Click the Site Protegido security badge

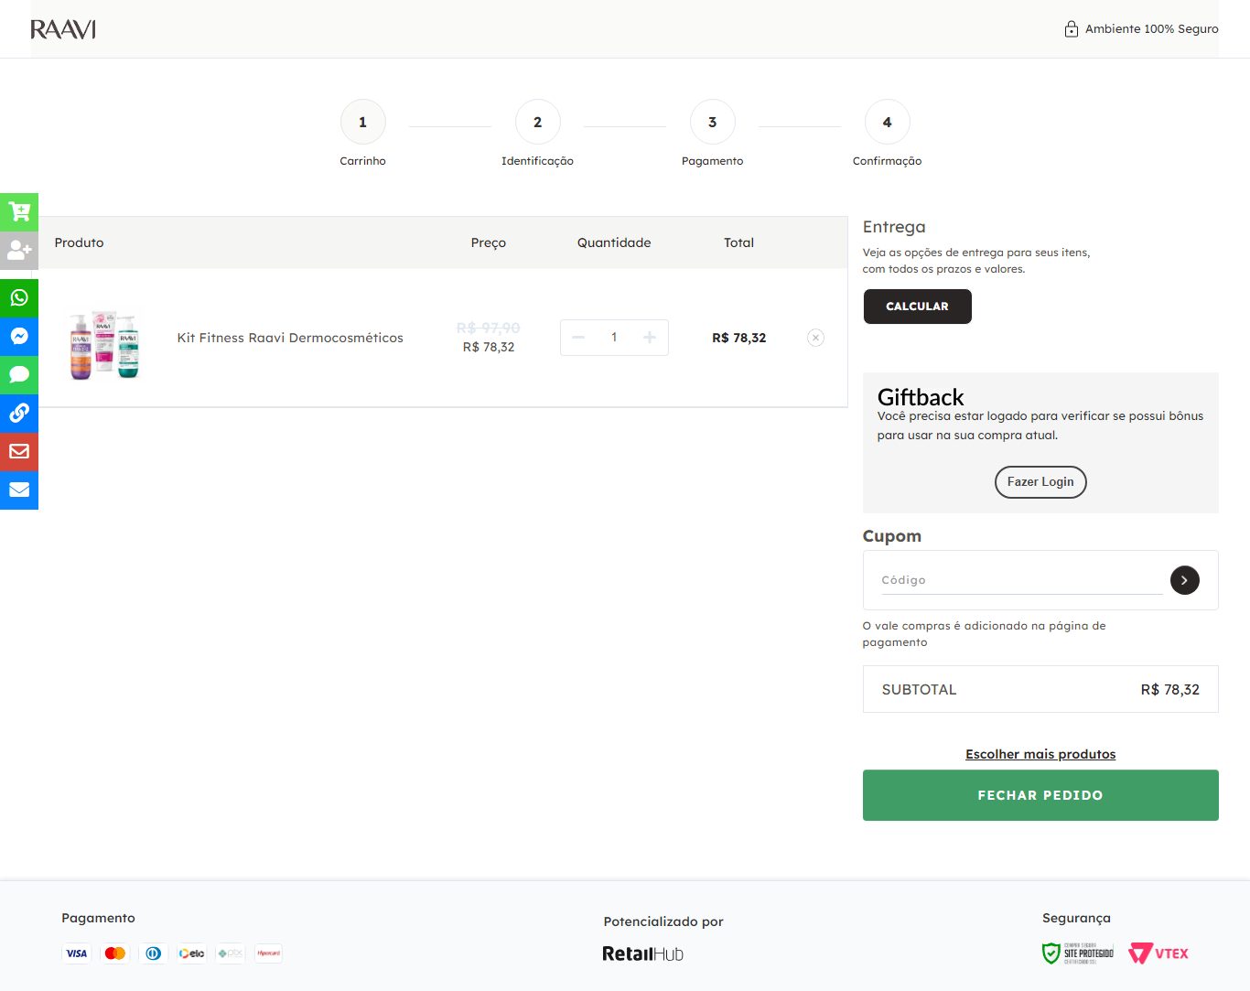pos(1078,953)
